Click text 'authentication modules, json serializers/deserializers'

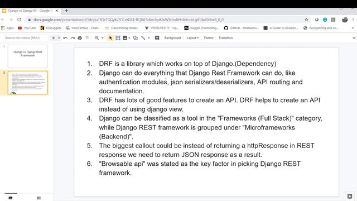click(176, 82)
